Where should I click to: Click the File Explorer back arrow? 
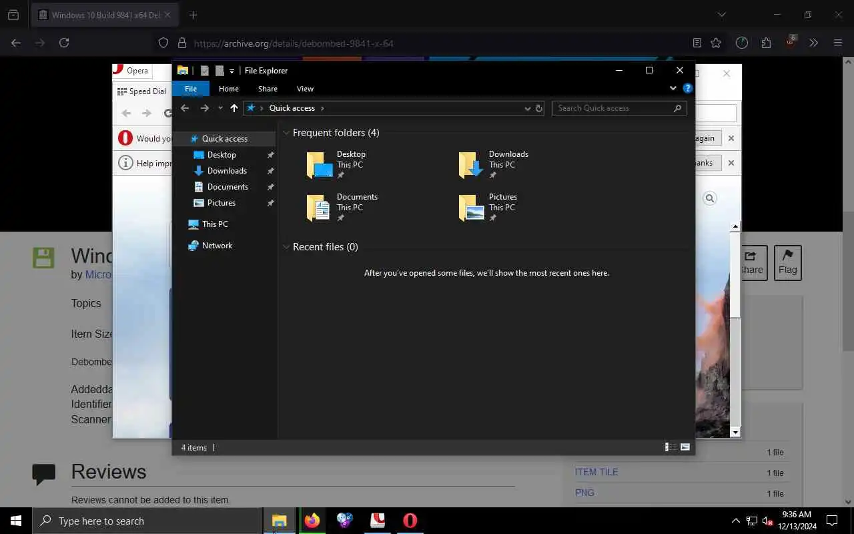click(x=185, y=108)
